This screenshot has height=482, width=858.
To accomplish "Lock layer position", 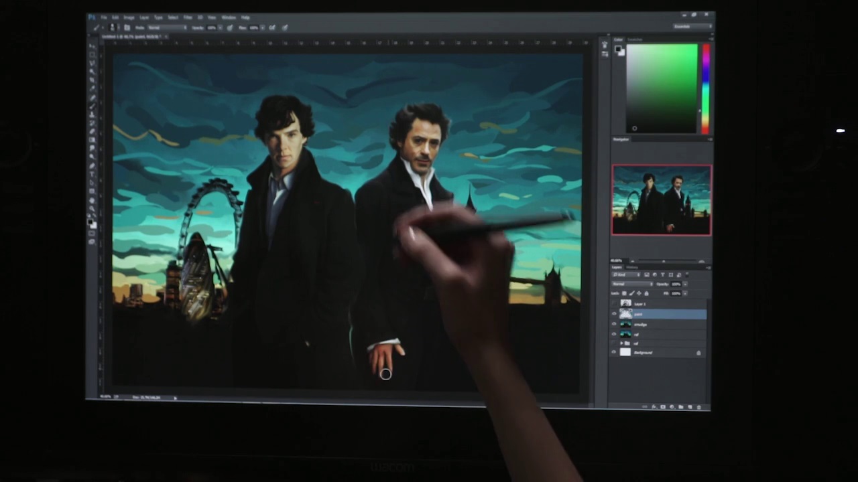I will pyautogui.click(x=639, y=293).
